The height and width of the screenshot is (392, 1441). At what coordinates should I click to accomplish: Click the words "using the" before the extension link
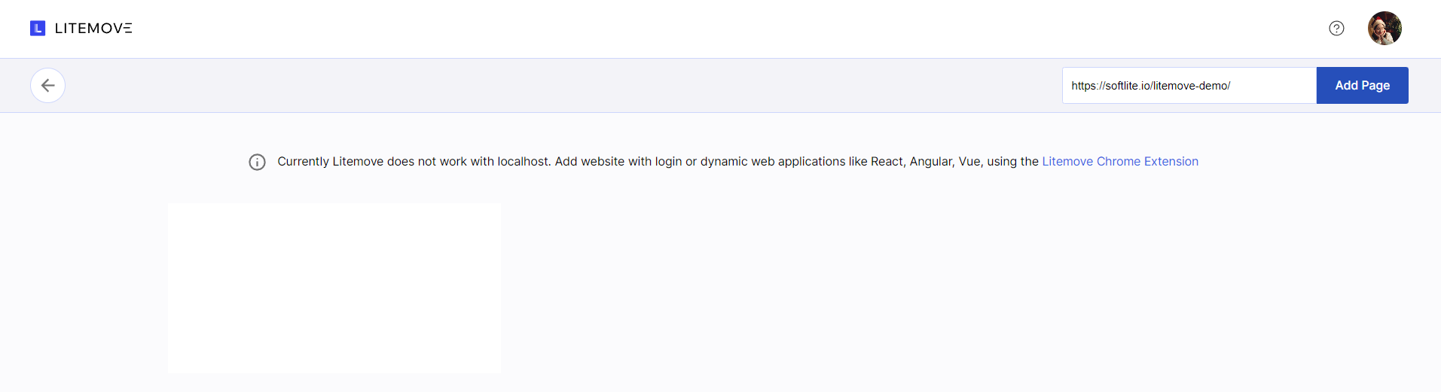(x=1012, y=162)
